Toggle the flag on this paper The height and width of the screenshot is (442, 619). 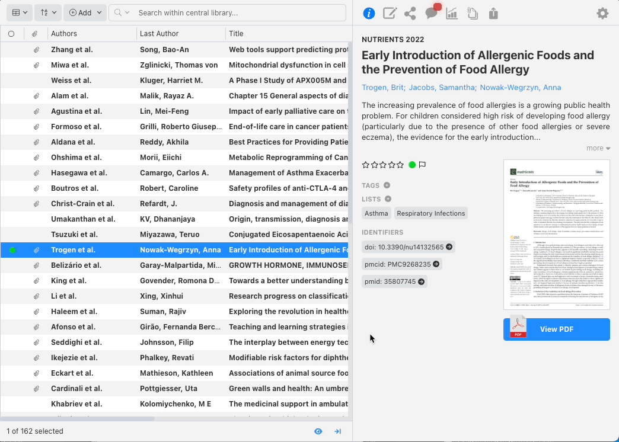coord(423,165)
